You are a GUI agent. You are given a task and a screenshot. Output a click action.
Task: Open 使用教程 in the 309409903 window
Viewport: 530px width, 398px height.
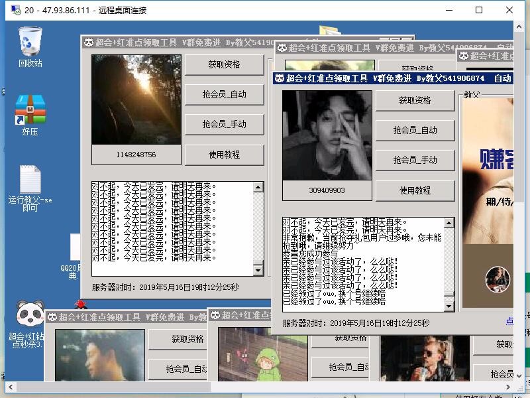415,190
